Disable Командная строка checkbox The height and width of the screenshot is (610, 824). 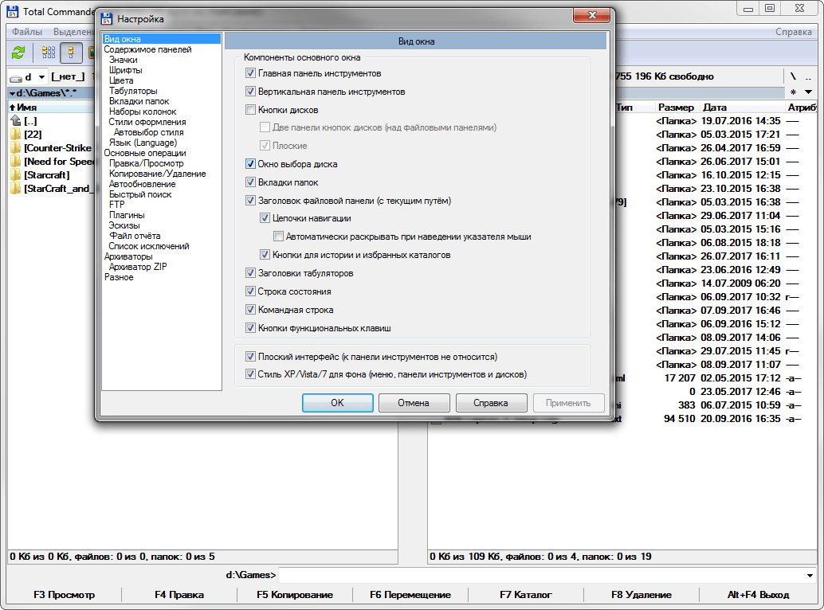[x=251, y=310]
